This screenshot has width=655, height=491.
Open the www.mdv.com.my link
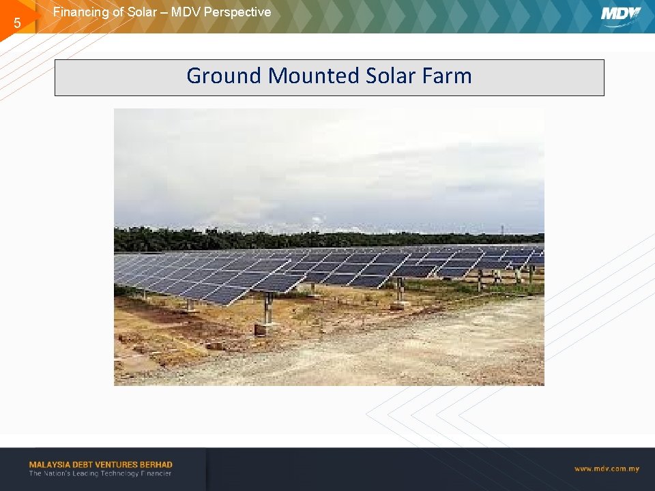coord(607,469)
